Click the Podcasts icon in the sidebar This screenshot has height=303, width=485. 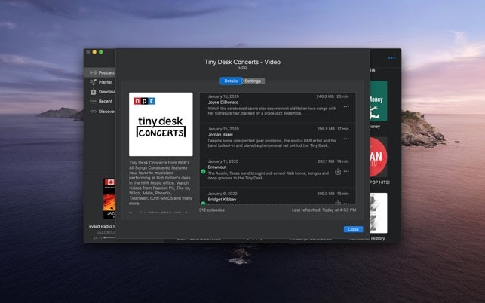pos(93,72)
